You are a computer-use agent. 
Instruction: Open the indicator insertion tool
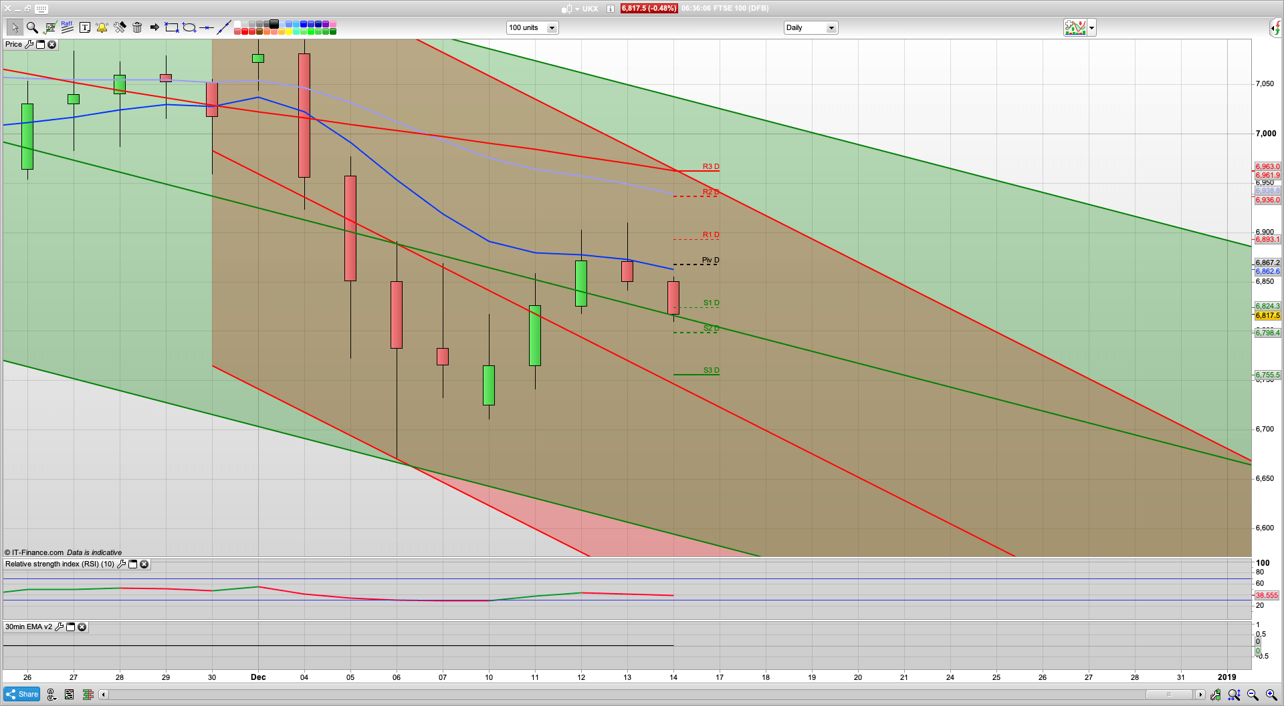(x=50, y=27)
